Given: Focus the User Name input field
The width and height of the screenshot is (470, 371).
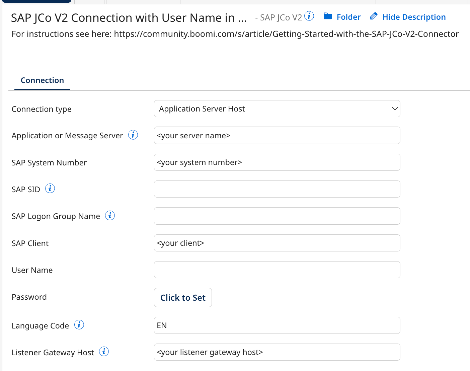Looking at the screenshot, I should pyautogui.click(x=277, y=270).
